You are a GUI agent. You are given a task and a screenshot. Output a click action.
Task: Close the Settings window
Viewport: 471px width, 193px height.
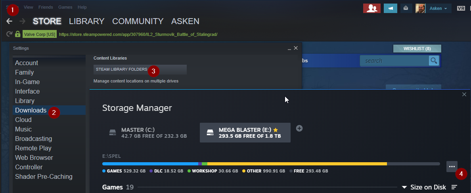point(296,48)
